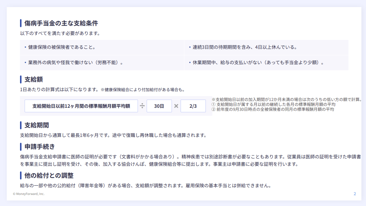
Task: Select the 30日 formula box
Action: pos(159,106)
